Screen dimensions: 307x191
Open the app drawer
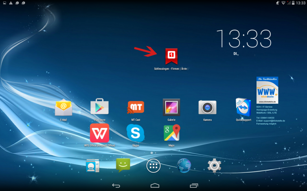pos(154,166)
